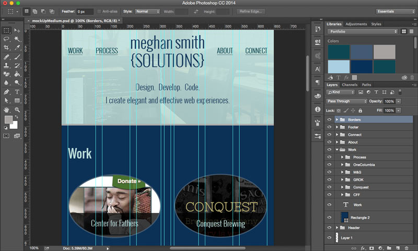This screenshot has width=418, height=251.
Task: Select the History Brush tool
Action: (x=17, y=65)
